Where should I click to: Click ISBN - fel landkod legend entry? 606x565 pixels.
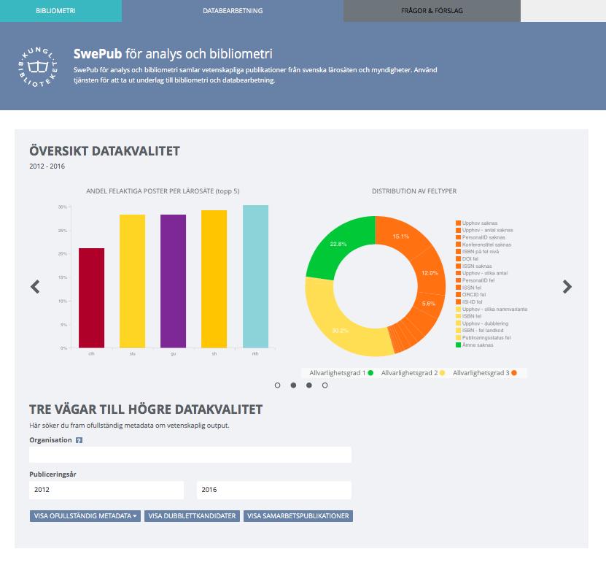[480, 330]
